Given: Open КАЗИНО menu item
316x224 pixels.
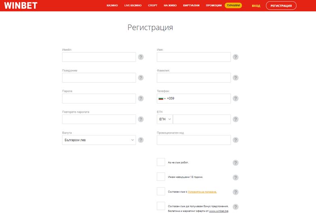Looking at the screenshot, I should [112, 6].
